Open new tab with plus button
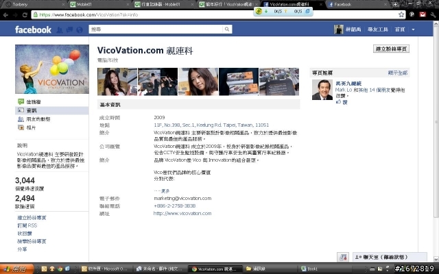 coord(395,4)
